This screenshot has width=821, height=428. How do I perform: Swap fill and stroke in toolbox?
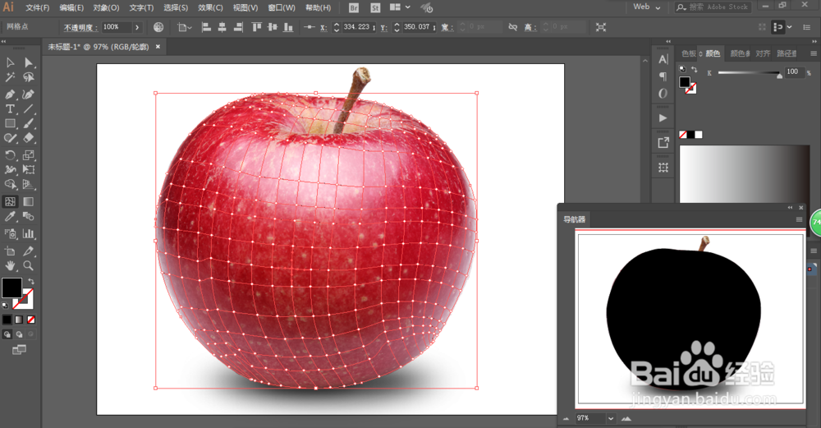(31, 281)
